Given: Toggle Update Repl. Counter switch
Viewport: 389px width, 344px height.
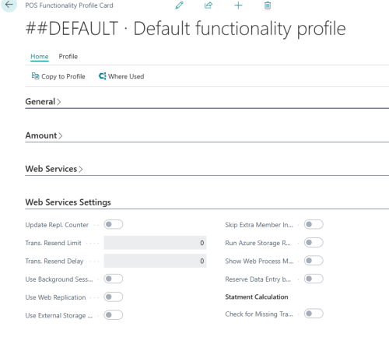Looking at the screenshot, I should (114, 224).
